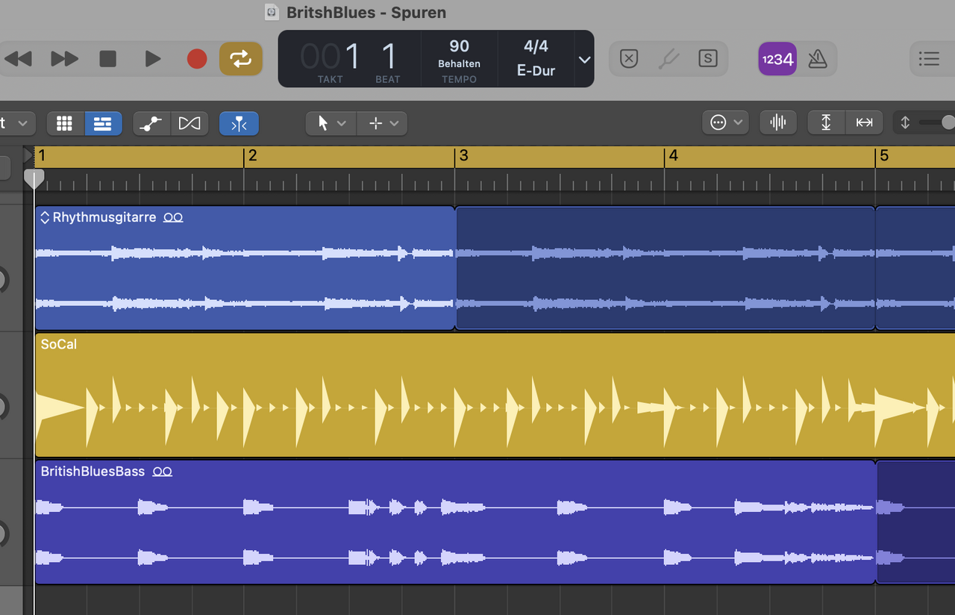The image size is (955, 615).
Task: Open the LCD display mode chevron
Action: coord(585,60)
